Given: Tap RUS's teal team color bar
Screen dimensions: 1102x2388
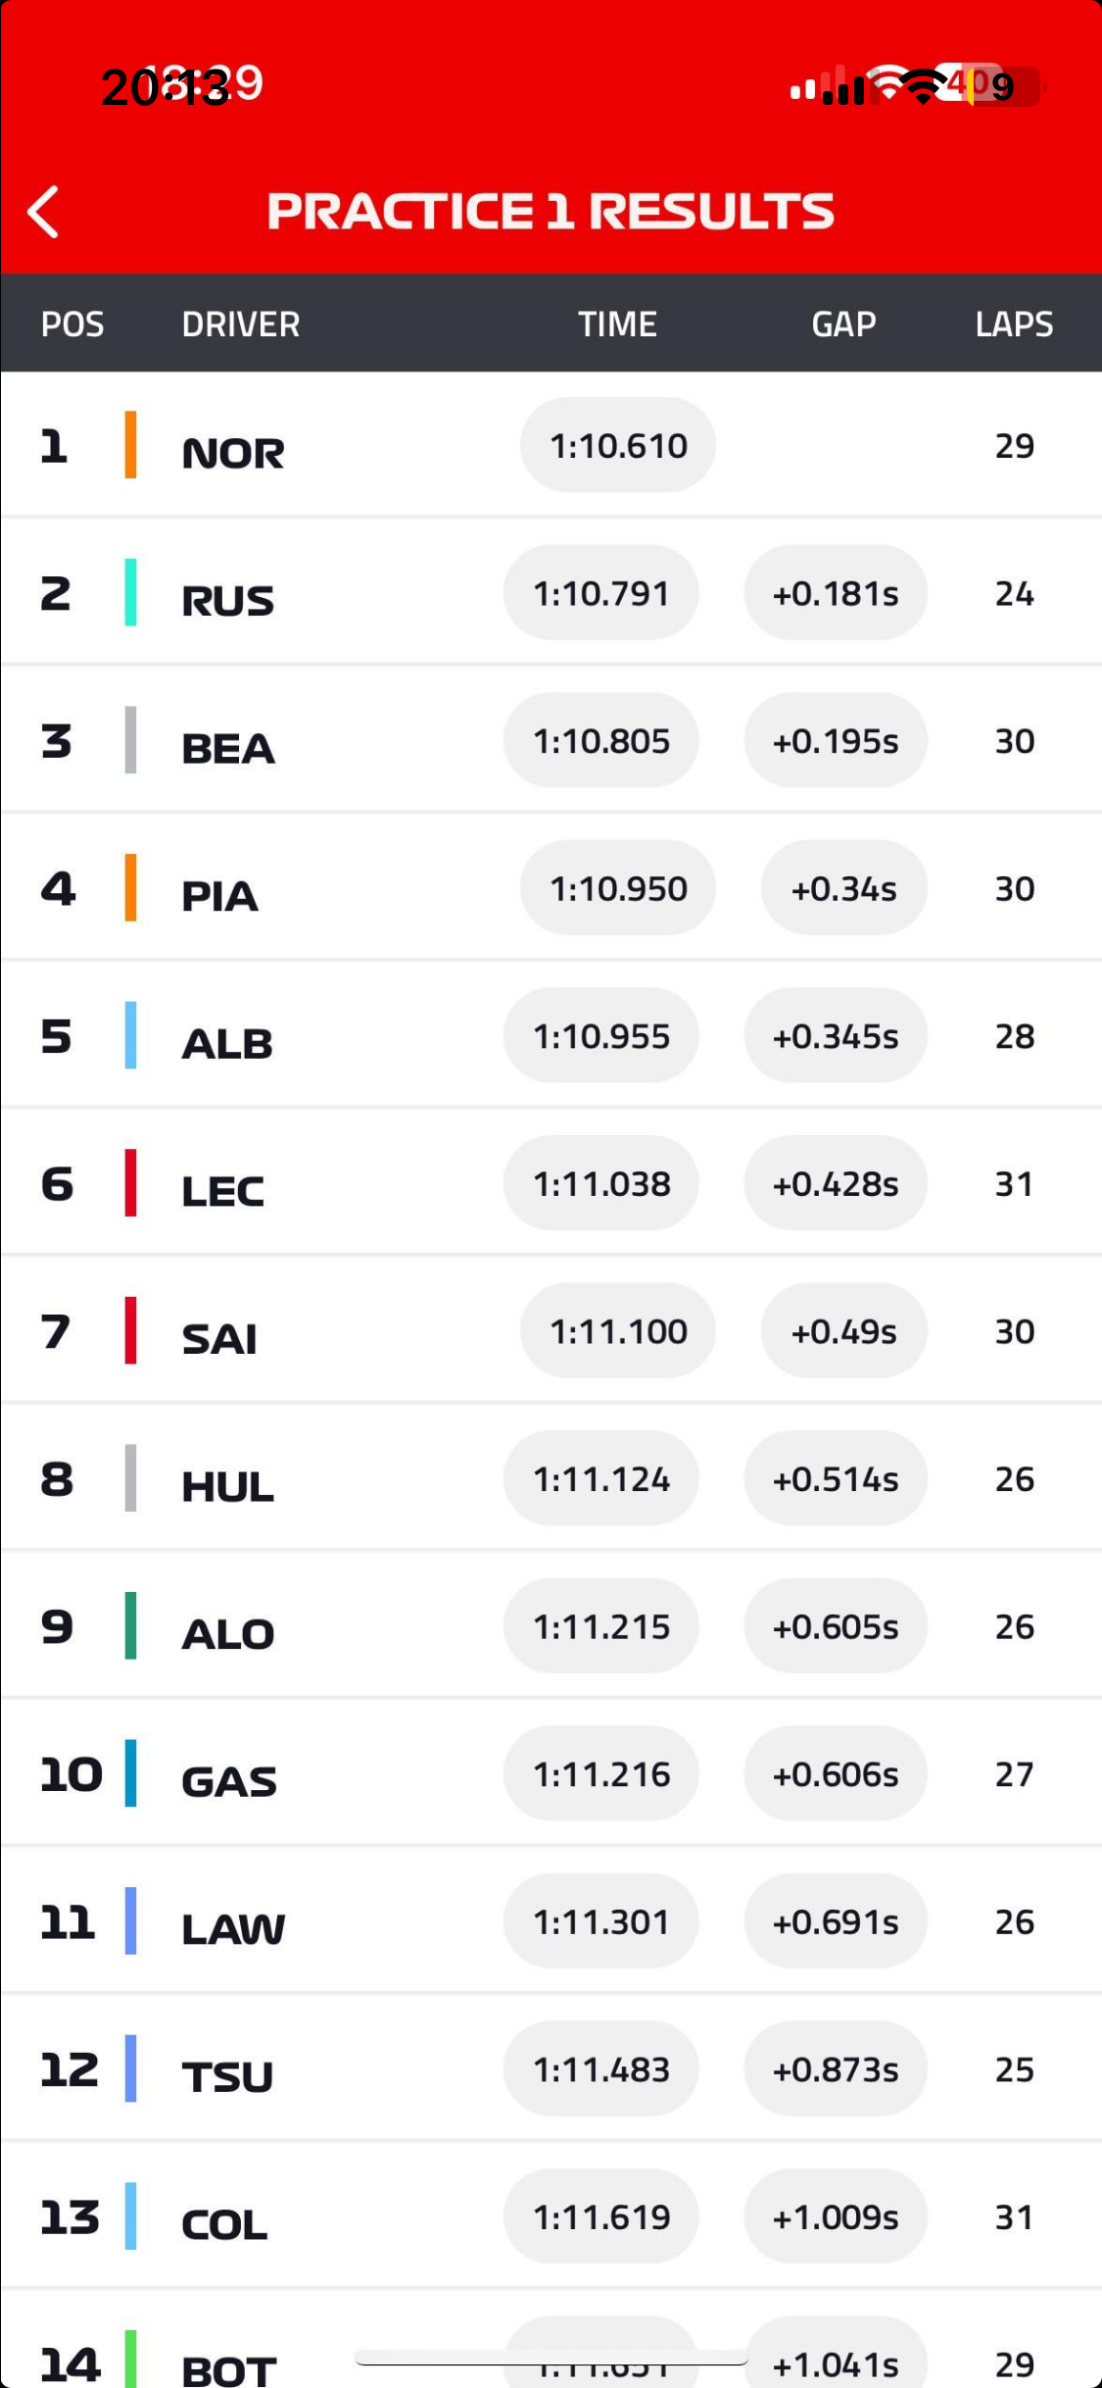Looking at the screenshot, I should click(130, 592).
